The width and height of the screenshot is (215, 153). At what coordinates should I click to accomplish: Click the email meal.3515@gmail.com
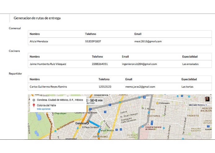[148, 42]
